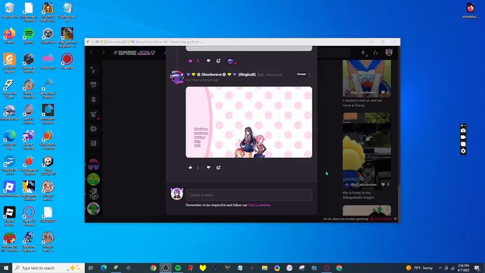Open the store icon in Game Jolt sidebar
485x273 pixels.
click(x=93, y=85)
